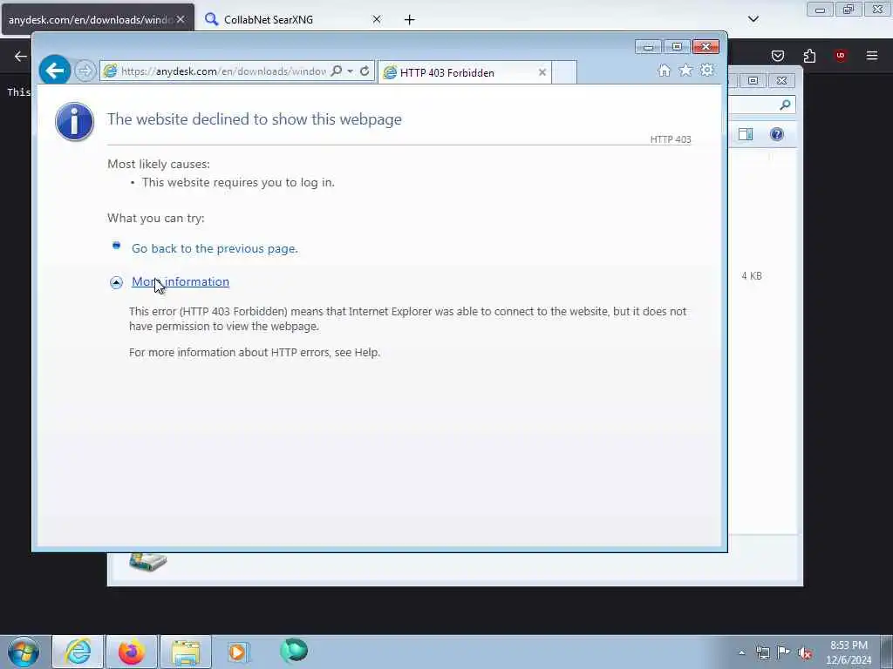Click the green round app icon in taskbar
The height and width of the screenshot is (669, 893).
[x=293, y=650]
